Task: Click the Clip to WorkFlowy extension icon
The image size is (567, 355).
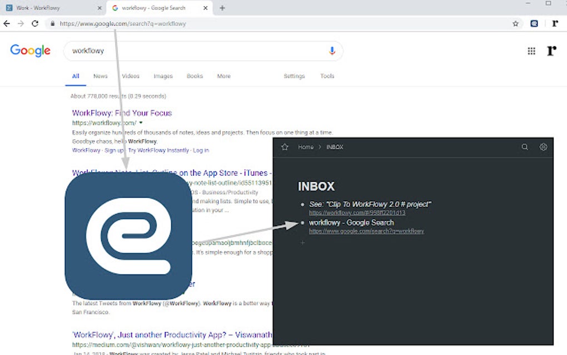Action: tap(534, 23)
